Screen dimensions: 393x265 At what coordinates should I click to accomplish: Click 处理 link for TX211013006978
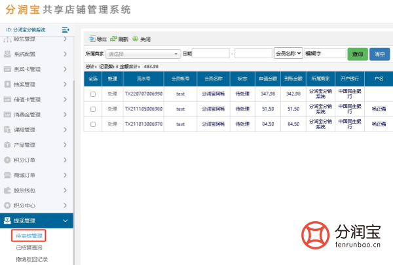click(112, 124)
